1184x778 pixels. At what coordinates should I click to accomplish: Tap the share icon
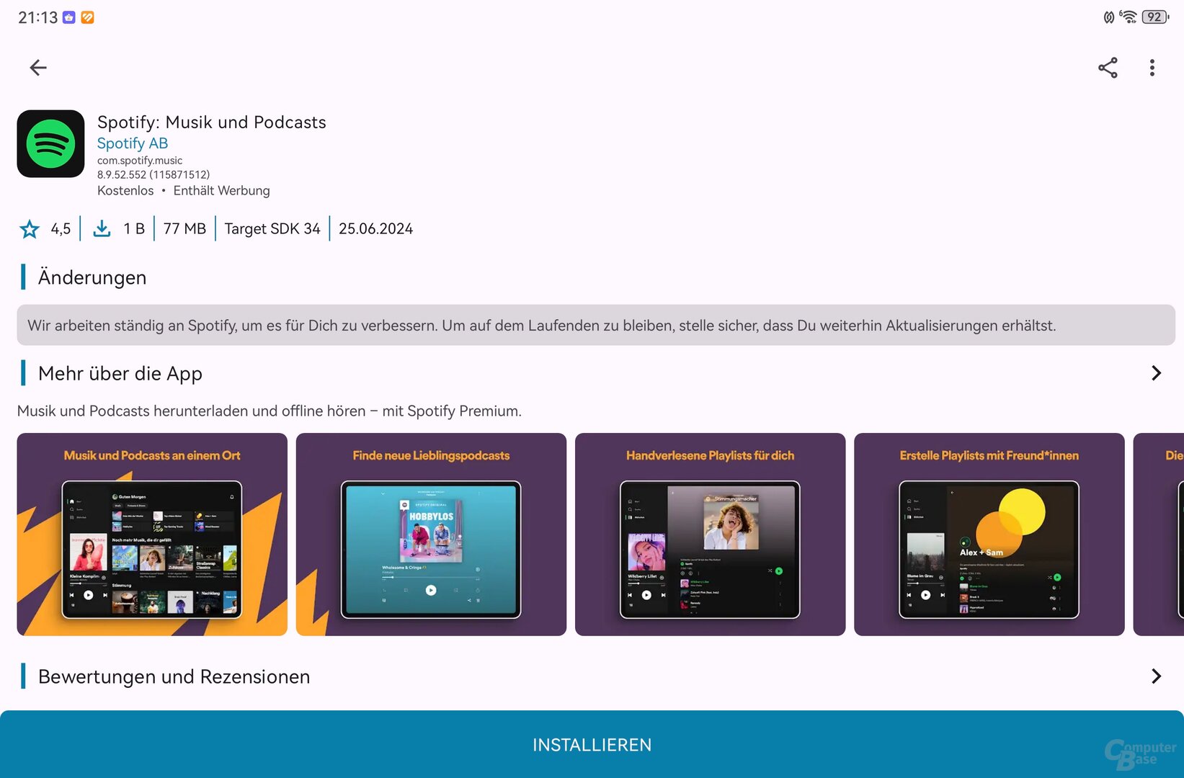(1108, 68)
